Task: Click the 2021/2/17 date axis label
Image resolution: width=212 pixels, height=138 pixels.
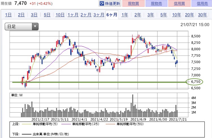Action: [x=40, y=119]
